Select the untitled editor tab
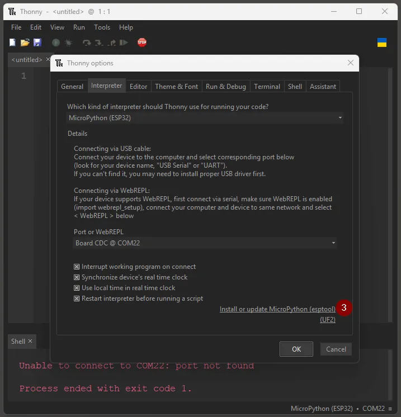Screen dimensions: 401x417 (27, 60)
